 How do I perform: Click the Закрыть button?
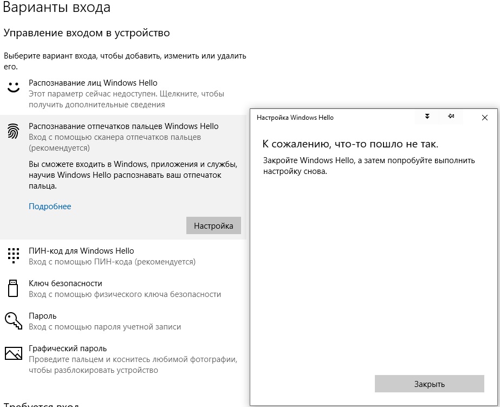tap(430, 384)
